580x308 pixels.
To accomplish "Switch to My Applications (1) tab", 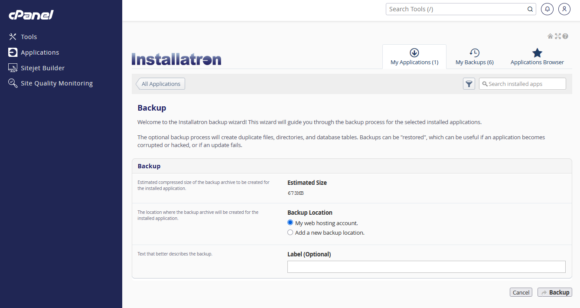I will [x=414, y=57].
